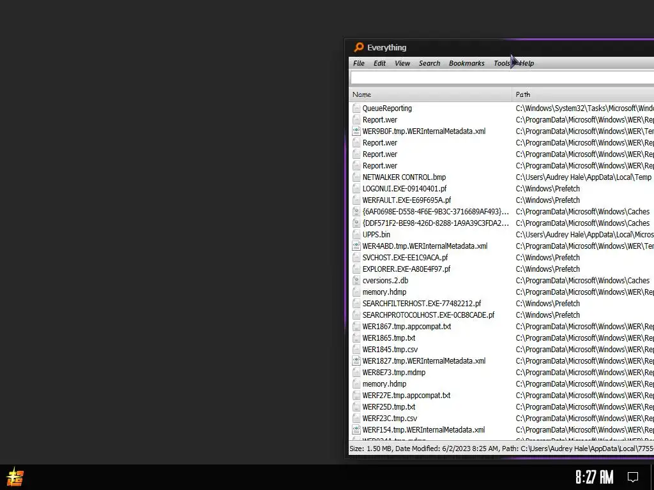Click the file icon of NETWALKER CONTROL.bmp
The height and width of the screenshot is (490, 654).
tap(356, 177)
